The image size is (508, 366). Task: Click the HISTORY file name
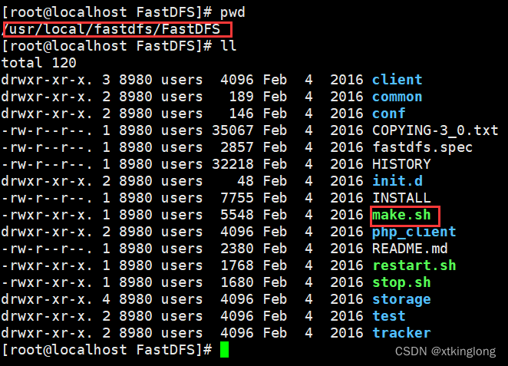point(401,164)
